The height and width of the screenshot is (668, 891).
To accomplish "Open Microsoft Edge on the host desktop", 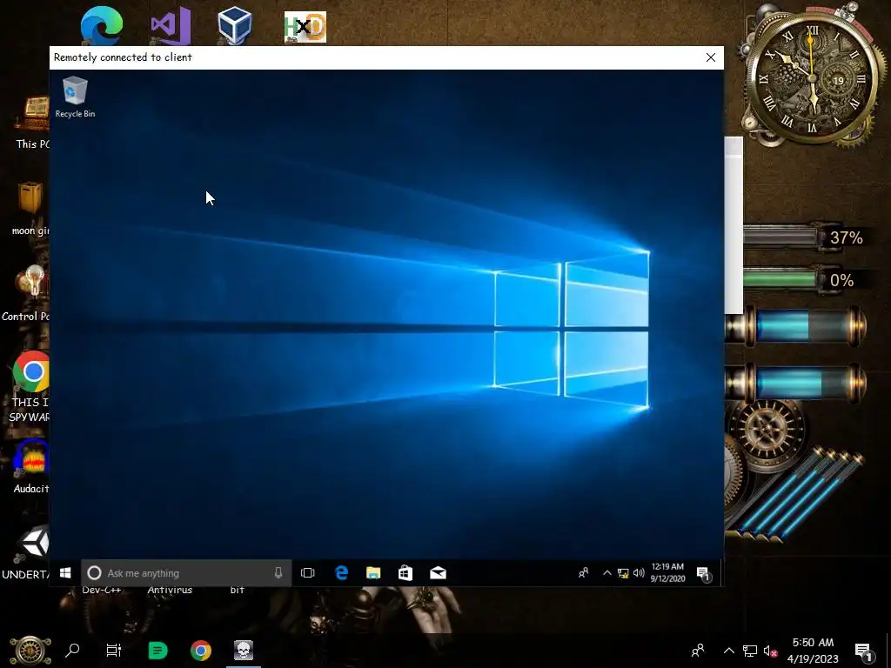I will [x=102, y=25].
